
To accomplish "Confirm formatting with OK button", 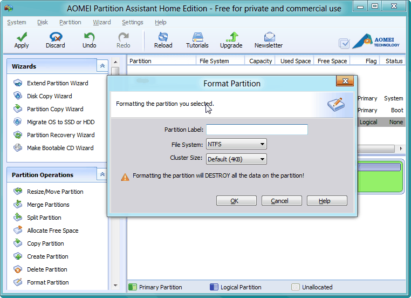I will (x=236, y=201).
